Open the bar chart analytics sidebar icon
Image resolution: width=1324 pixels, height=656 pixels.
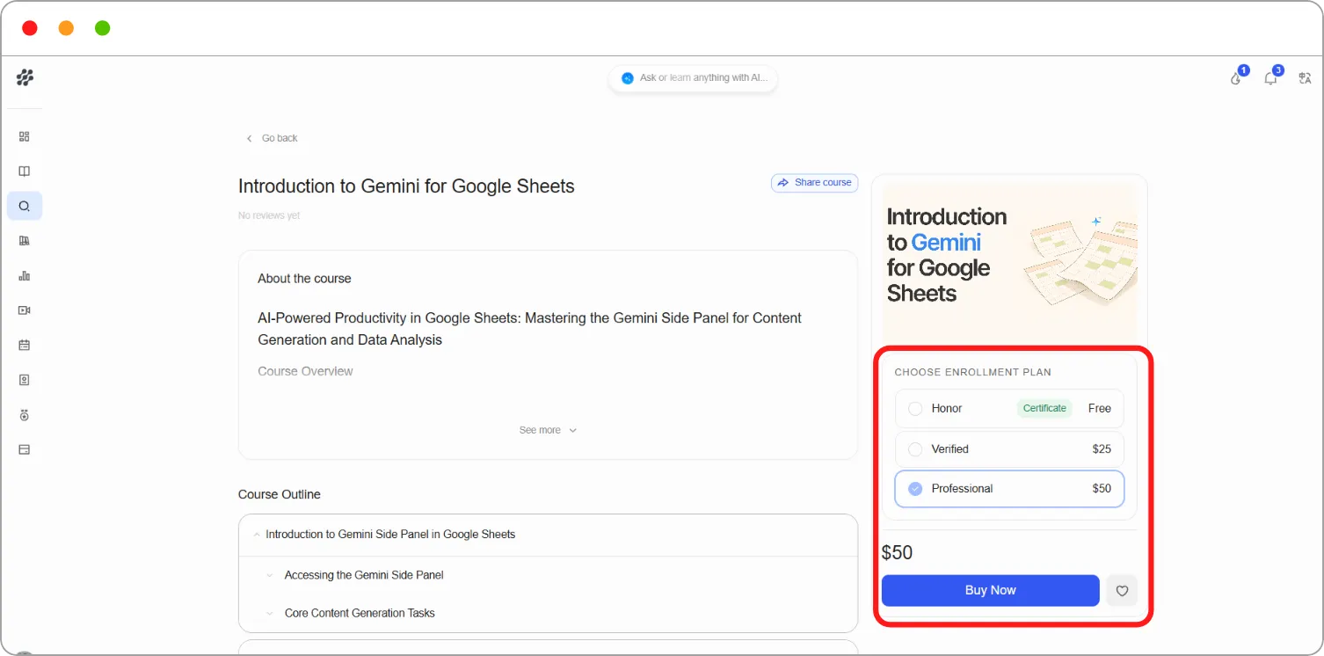tap(25, 275)
